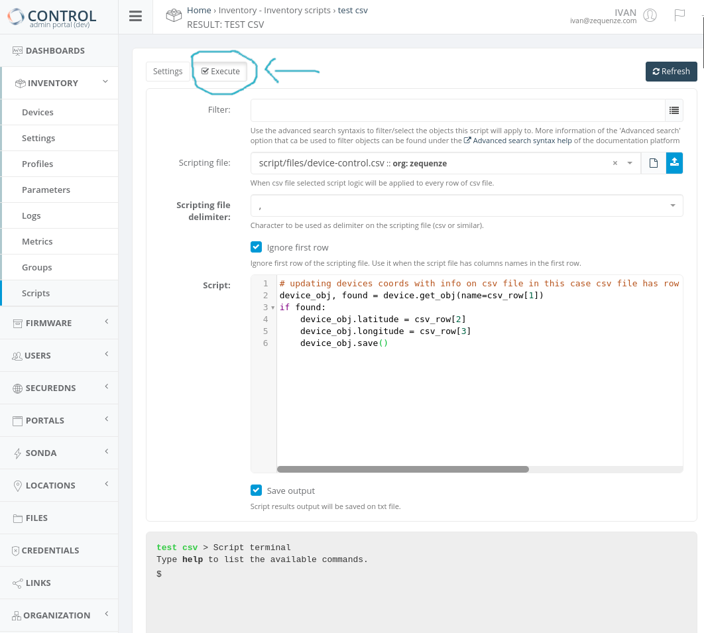Uncheck Ignore first row checkbox
Screen dimensions: 704x633
(257, 247)
